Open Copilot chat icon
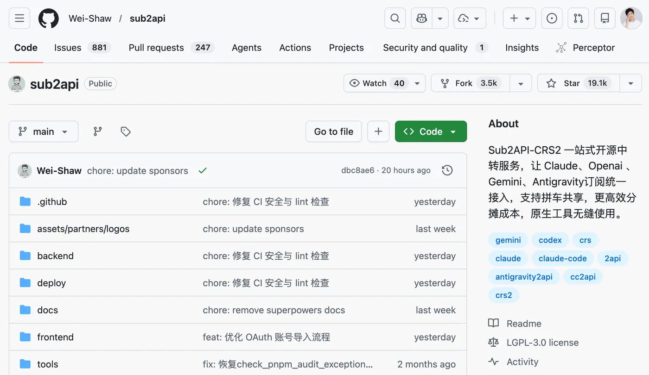This screenshot has width=649, height=375. pyautogui.click(x=421, y=19)
